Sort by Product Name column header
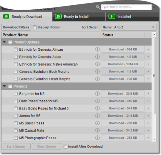This screenshot has width=161, height=155. tap(47, 35)
